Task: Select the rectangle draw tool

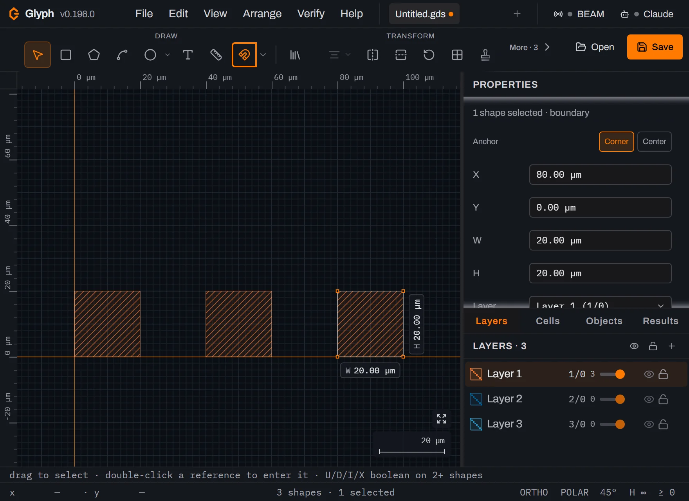Action: pyautogui.click(x=66, y=55)
